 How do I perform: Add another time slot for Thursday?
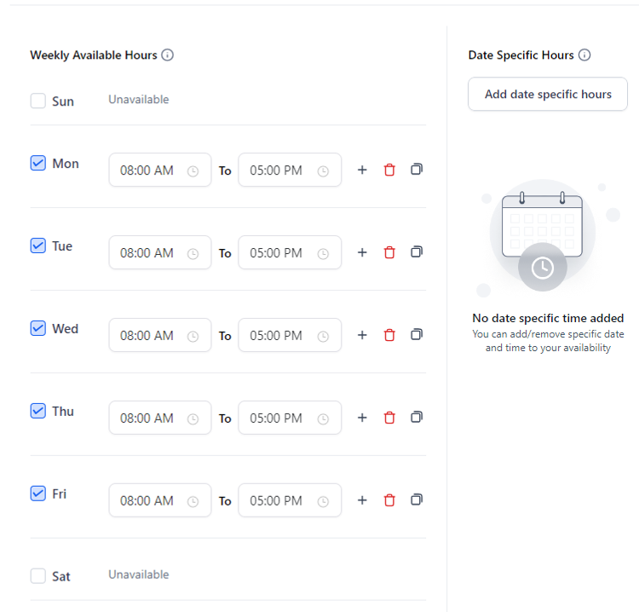click(362, 418)
